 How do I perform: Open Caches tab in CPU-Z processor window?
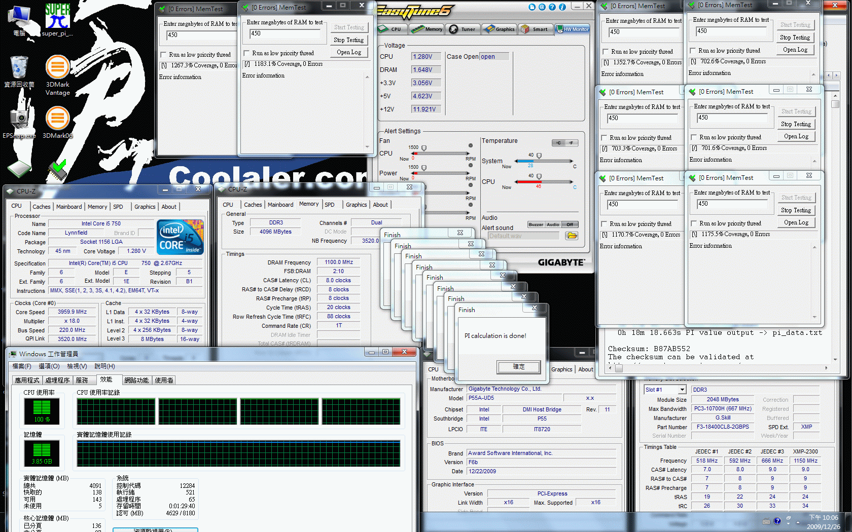pyautogui.click(x=42, y=207)
